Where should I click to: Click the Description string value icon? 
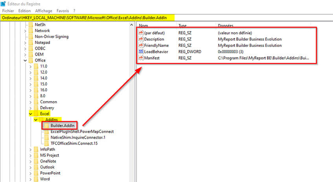click(141, 39)
